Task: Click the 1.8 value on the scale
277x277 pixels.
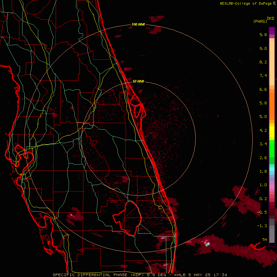Action: (263, 171)
